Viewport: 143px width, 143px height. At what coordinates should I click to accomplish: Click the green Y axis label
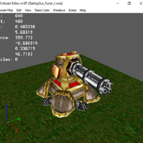point(19,119)
